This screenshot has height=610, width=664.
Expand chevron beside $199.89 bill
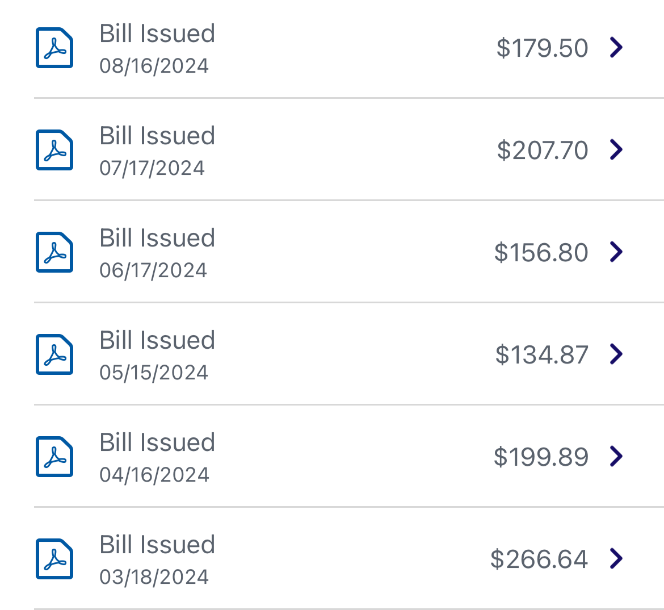point(616,456)
